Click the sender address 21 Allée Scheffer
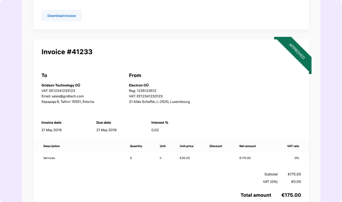 click(159, 102)
